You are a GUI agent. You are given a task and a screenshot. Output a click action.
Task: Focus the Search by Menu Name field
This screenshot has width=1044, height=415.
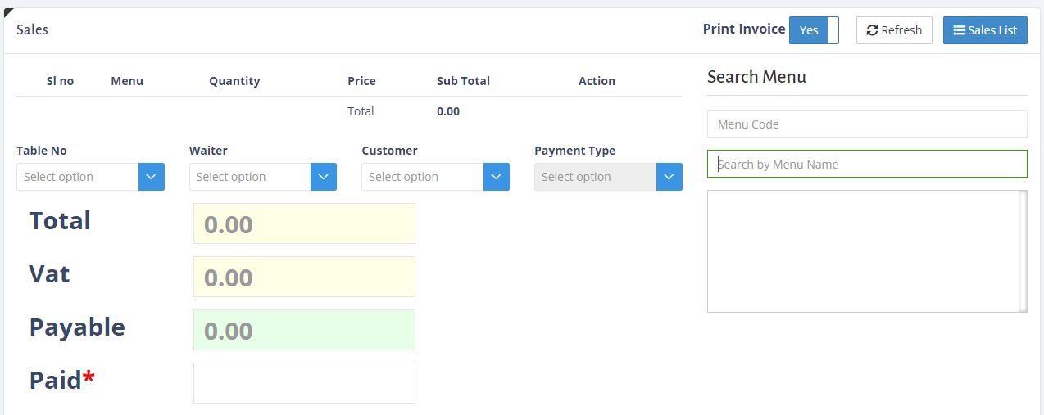pos(866,164)
